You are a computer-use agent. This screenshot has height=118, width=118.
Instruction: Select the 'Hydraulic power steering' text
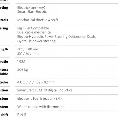pos(36,41)
